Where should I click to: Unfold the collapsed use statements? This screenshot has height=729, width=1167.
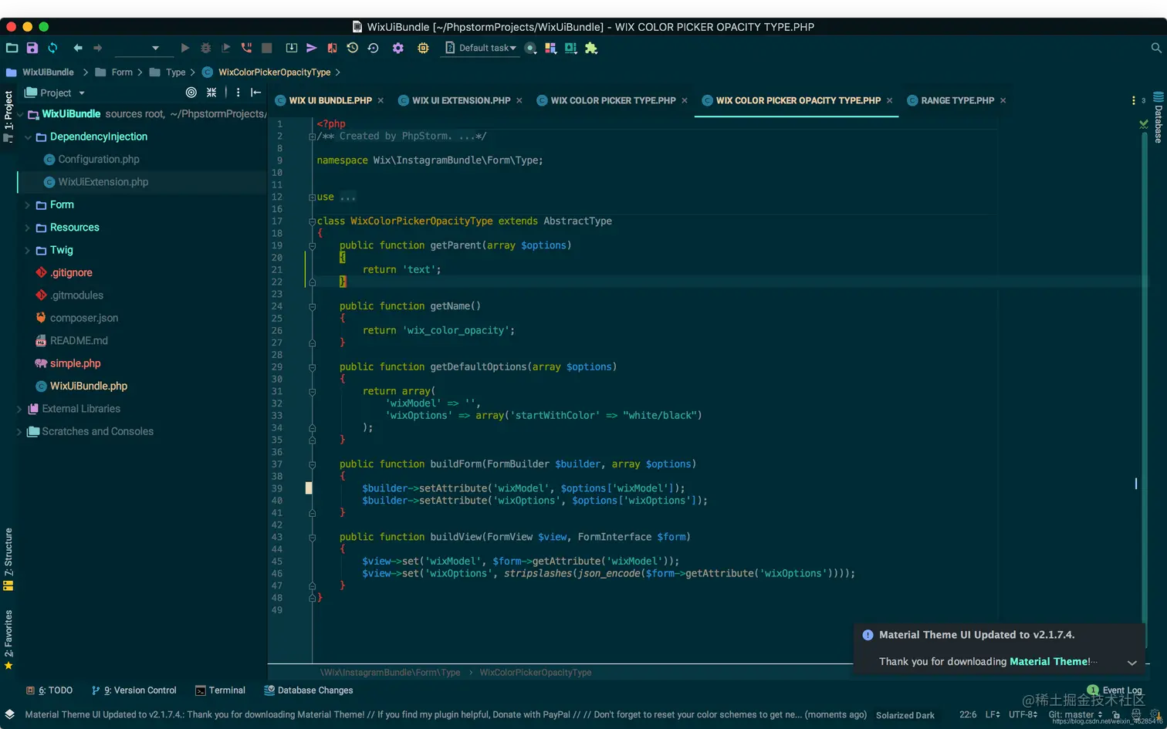pos(312,197)
